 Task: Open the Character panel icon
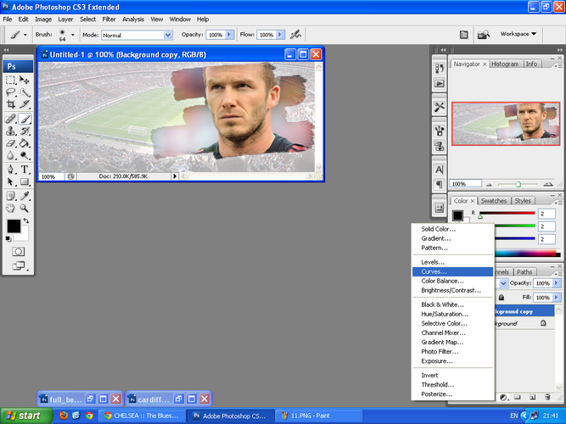pyautogui.click(x=440, y=170)
